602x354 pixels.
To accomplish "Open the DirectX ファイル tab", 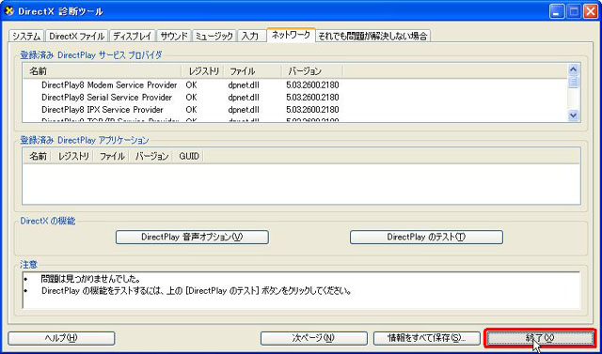I will point(77,36).
